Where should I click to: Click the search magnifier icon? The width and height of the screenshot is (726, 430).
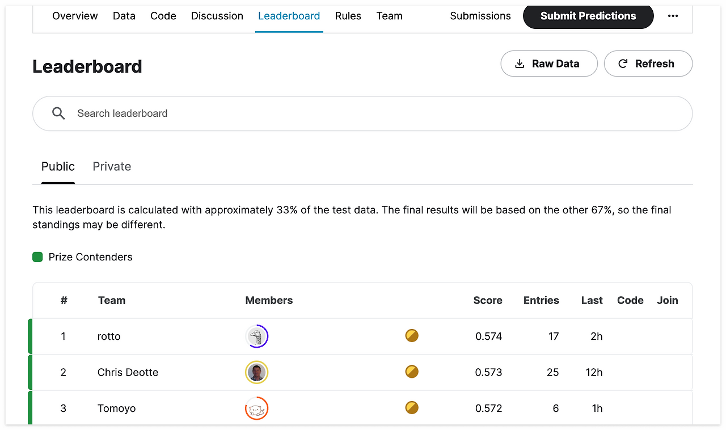point(58,113)
